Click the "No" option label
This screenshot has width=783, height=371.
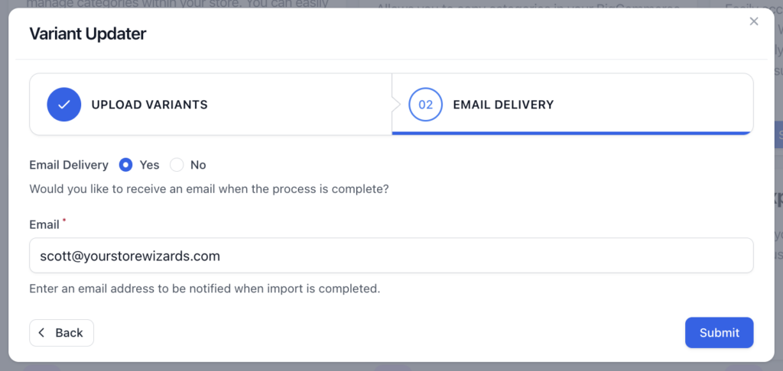click(198, 165)
